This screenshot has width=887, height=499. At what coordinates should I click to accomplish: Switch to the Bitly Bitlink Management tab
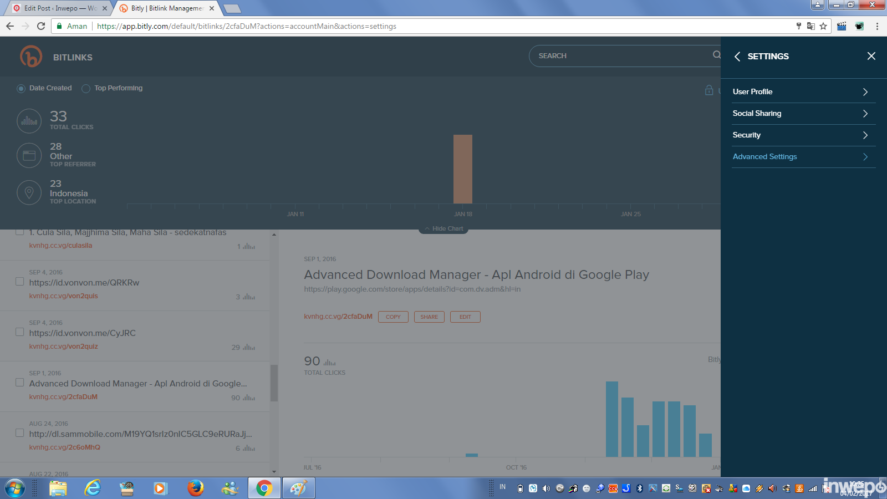point(166,8)
